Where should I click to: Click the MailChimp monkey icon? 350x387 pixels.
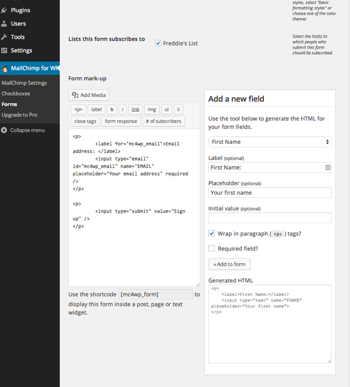(x=4, y=68)
